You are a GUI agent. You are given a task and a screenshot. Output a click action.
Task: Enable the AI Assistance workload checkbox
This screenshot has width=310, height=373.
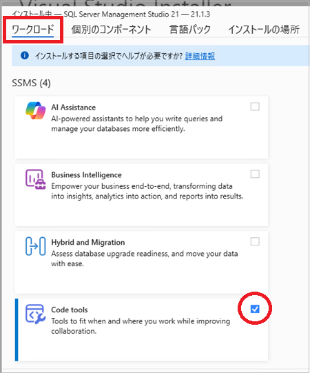255,107
